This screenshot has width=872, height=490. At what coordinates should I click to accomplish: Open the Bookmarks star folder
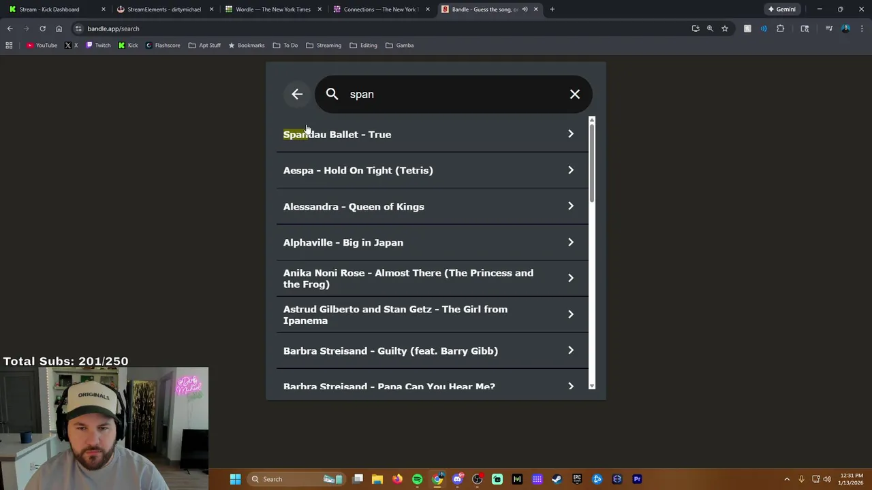246,45
